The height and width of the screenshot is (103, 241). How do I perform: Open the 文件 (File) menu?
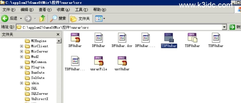(x=9, y=10)
